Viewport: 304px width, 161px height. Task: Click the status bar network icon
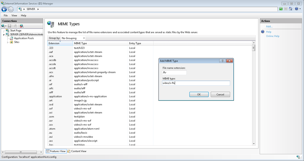[x=298, y=157]
